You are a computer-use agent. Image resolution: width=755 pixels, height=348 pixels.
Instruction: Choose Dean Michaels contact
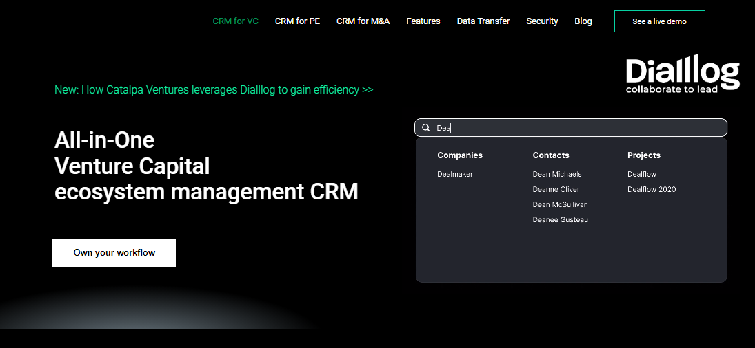tap(557, 174)
